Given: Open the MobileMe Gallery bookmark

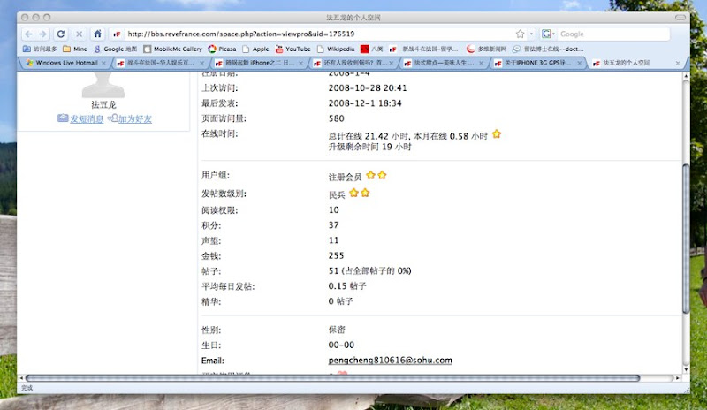Looking at the screenshot, I should 172,49.
